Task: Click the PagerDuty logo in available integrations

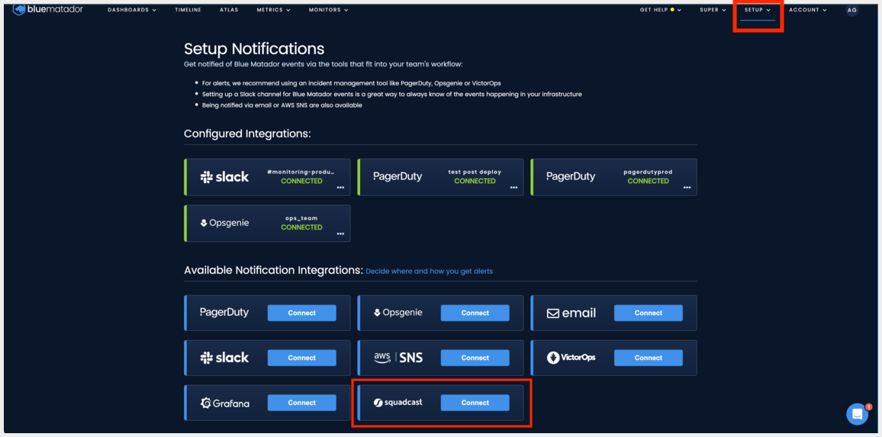Action: (224, 312)
